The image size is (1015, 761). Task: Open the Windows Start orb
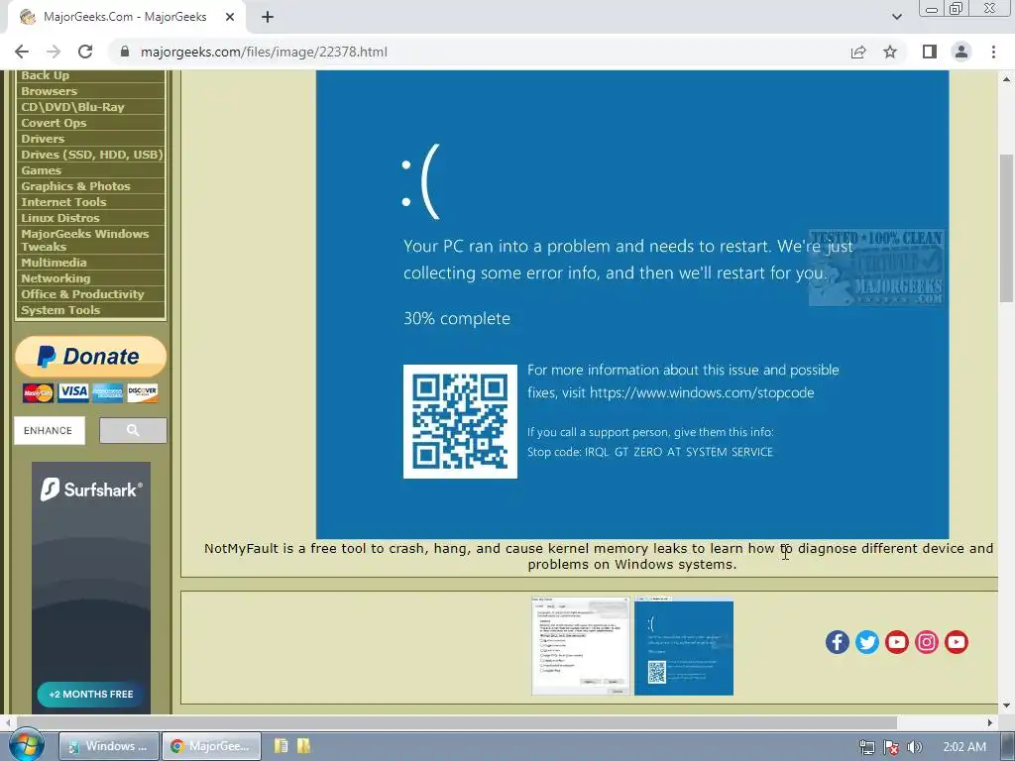[26, 745]
